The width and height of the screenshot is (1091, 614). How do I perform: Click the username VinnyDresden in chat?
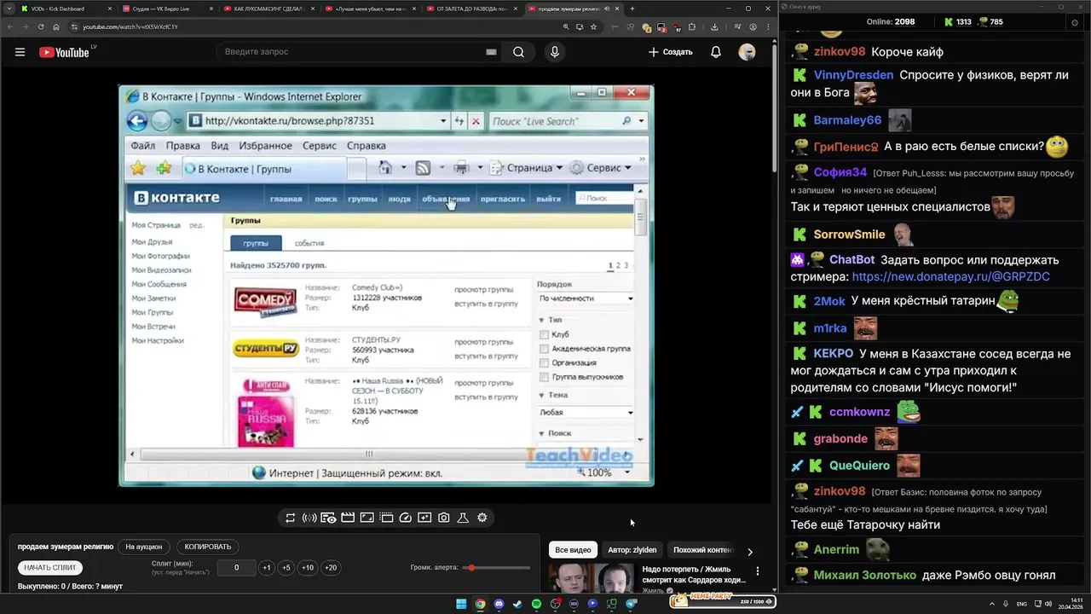coord(853,75)
